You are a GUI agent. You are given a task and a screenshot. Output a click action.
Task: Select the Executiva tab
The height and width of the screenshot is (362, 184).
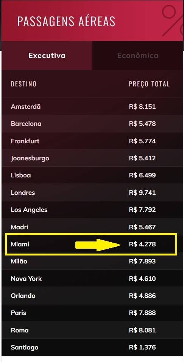(x=47, y=55)
